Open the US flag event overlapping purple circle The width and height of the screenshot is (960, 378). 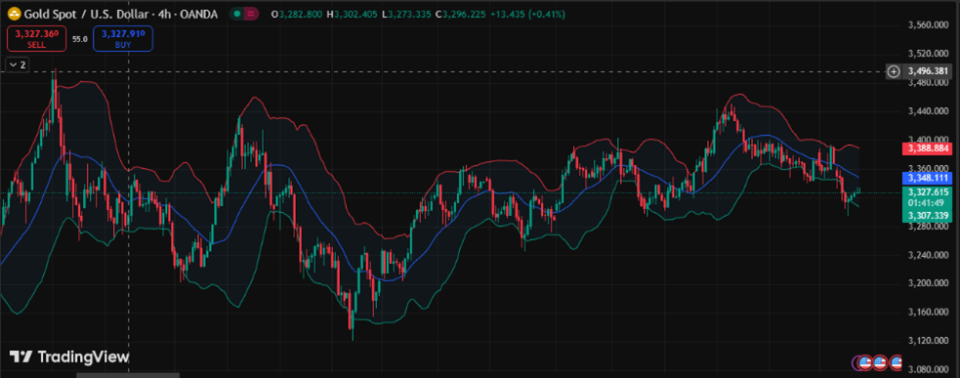pyautogui.click(x=864, y=362)
